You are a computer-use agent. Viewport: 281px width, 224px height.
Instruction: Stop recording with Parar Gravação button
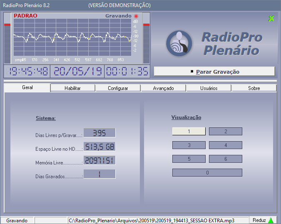coord(214,72)
